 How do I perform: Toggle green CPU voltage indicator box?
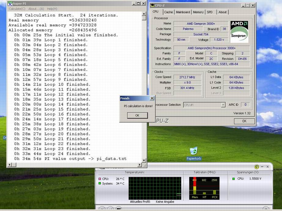point(233,179)
